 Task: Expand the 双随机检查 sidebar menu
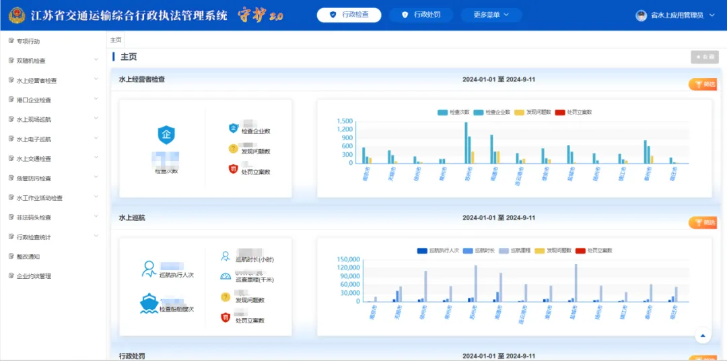[54, 61]
